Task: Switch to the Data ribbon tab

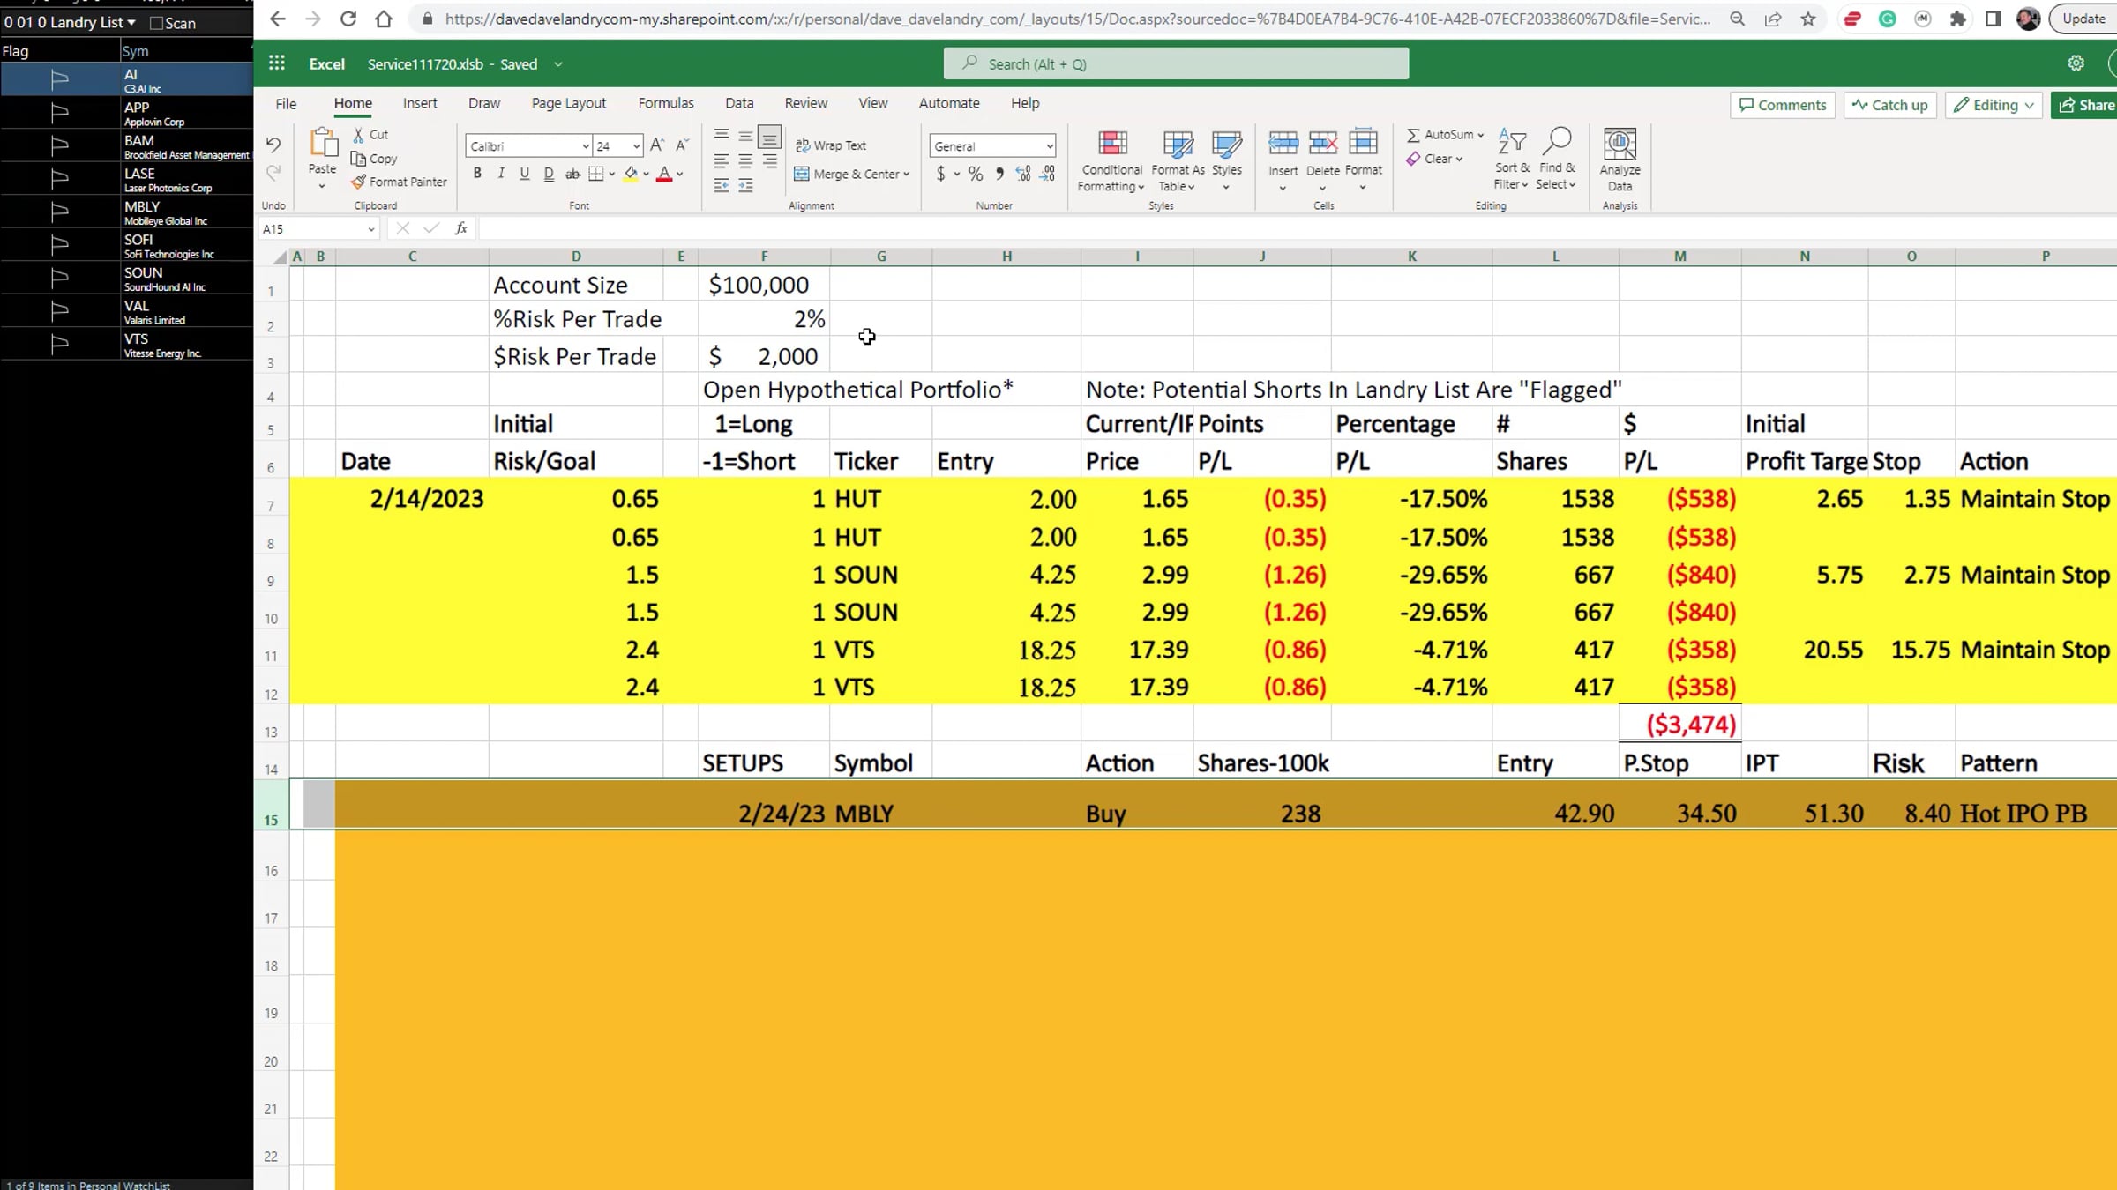Action: pyautogui.click(x=739, y=103)
